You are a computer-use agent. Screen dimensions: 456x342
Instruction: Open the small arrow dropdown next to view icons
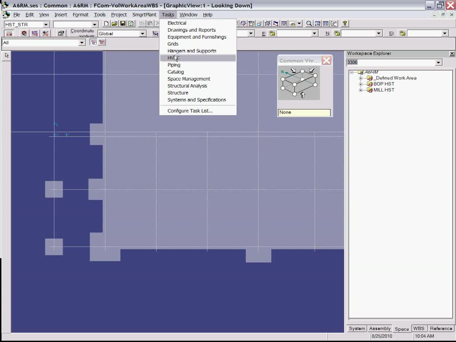click(299, 24)
